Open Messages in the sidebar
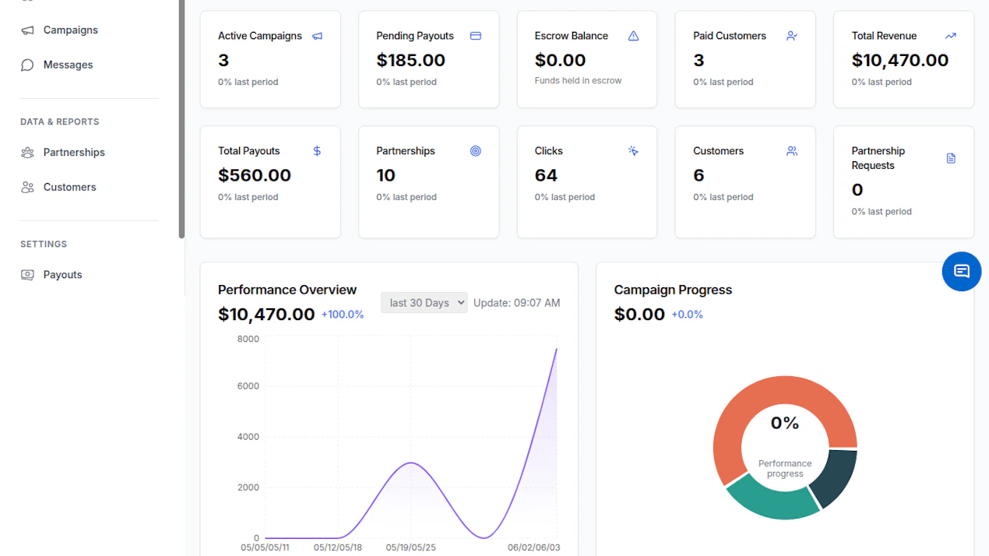989x556 pixels. [x=68, y=65]
